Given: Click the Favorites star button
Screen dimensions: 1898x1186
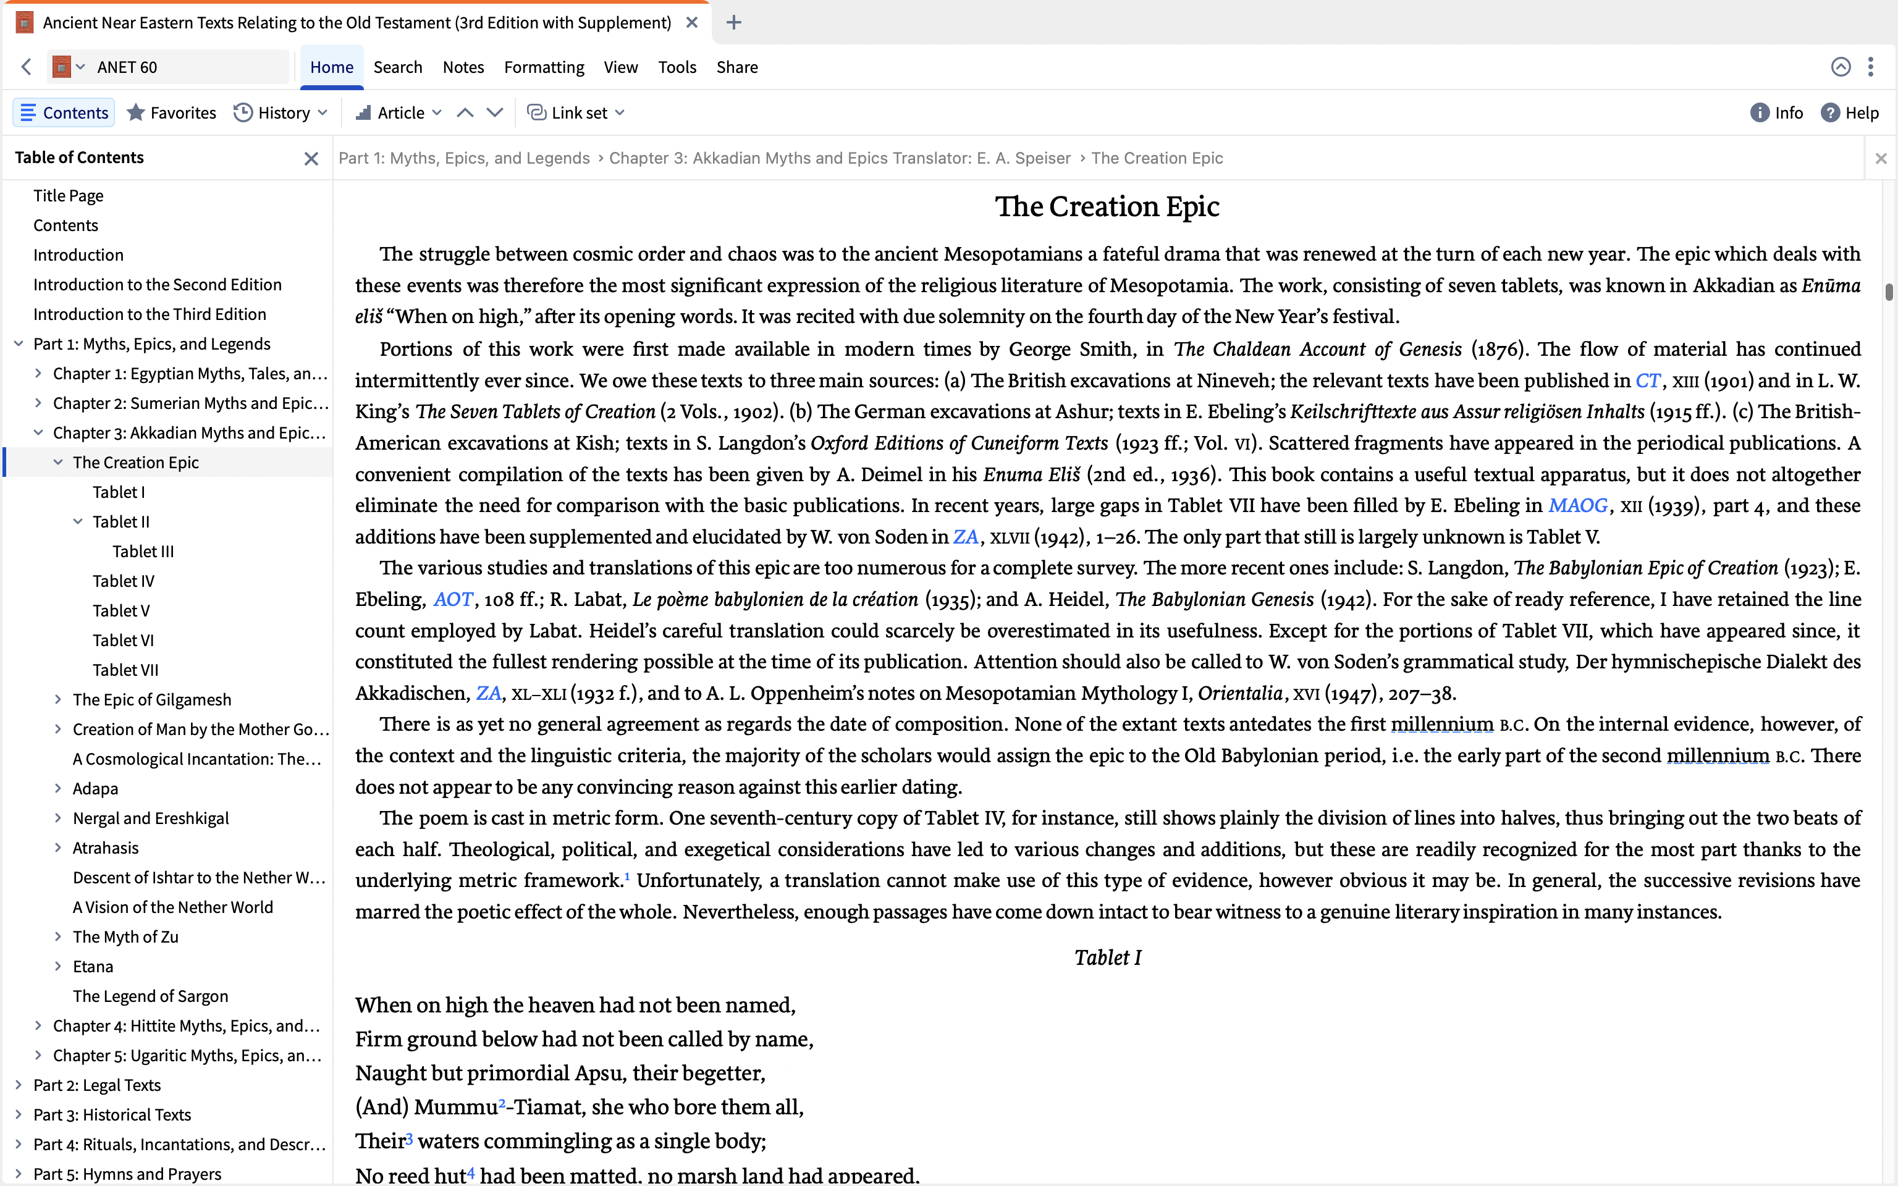Looking at the screenshot, I should click(x=171, y=112).
